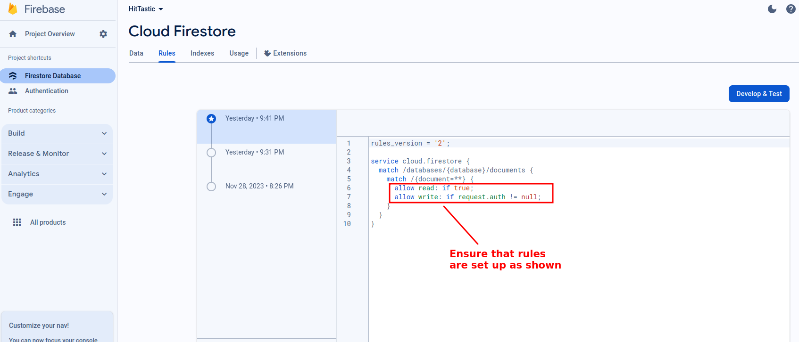Click the allow write request.auth line
The image size is (799, 342).
(x=468, y=197)
